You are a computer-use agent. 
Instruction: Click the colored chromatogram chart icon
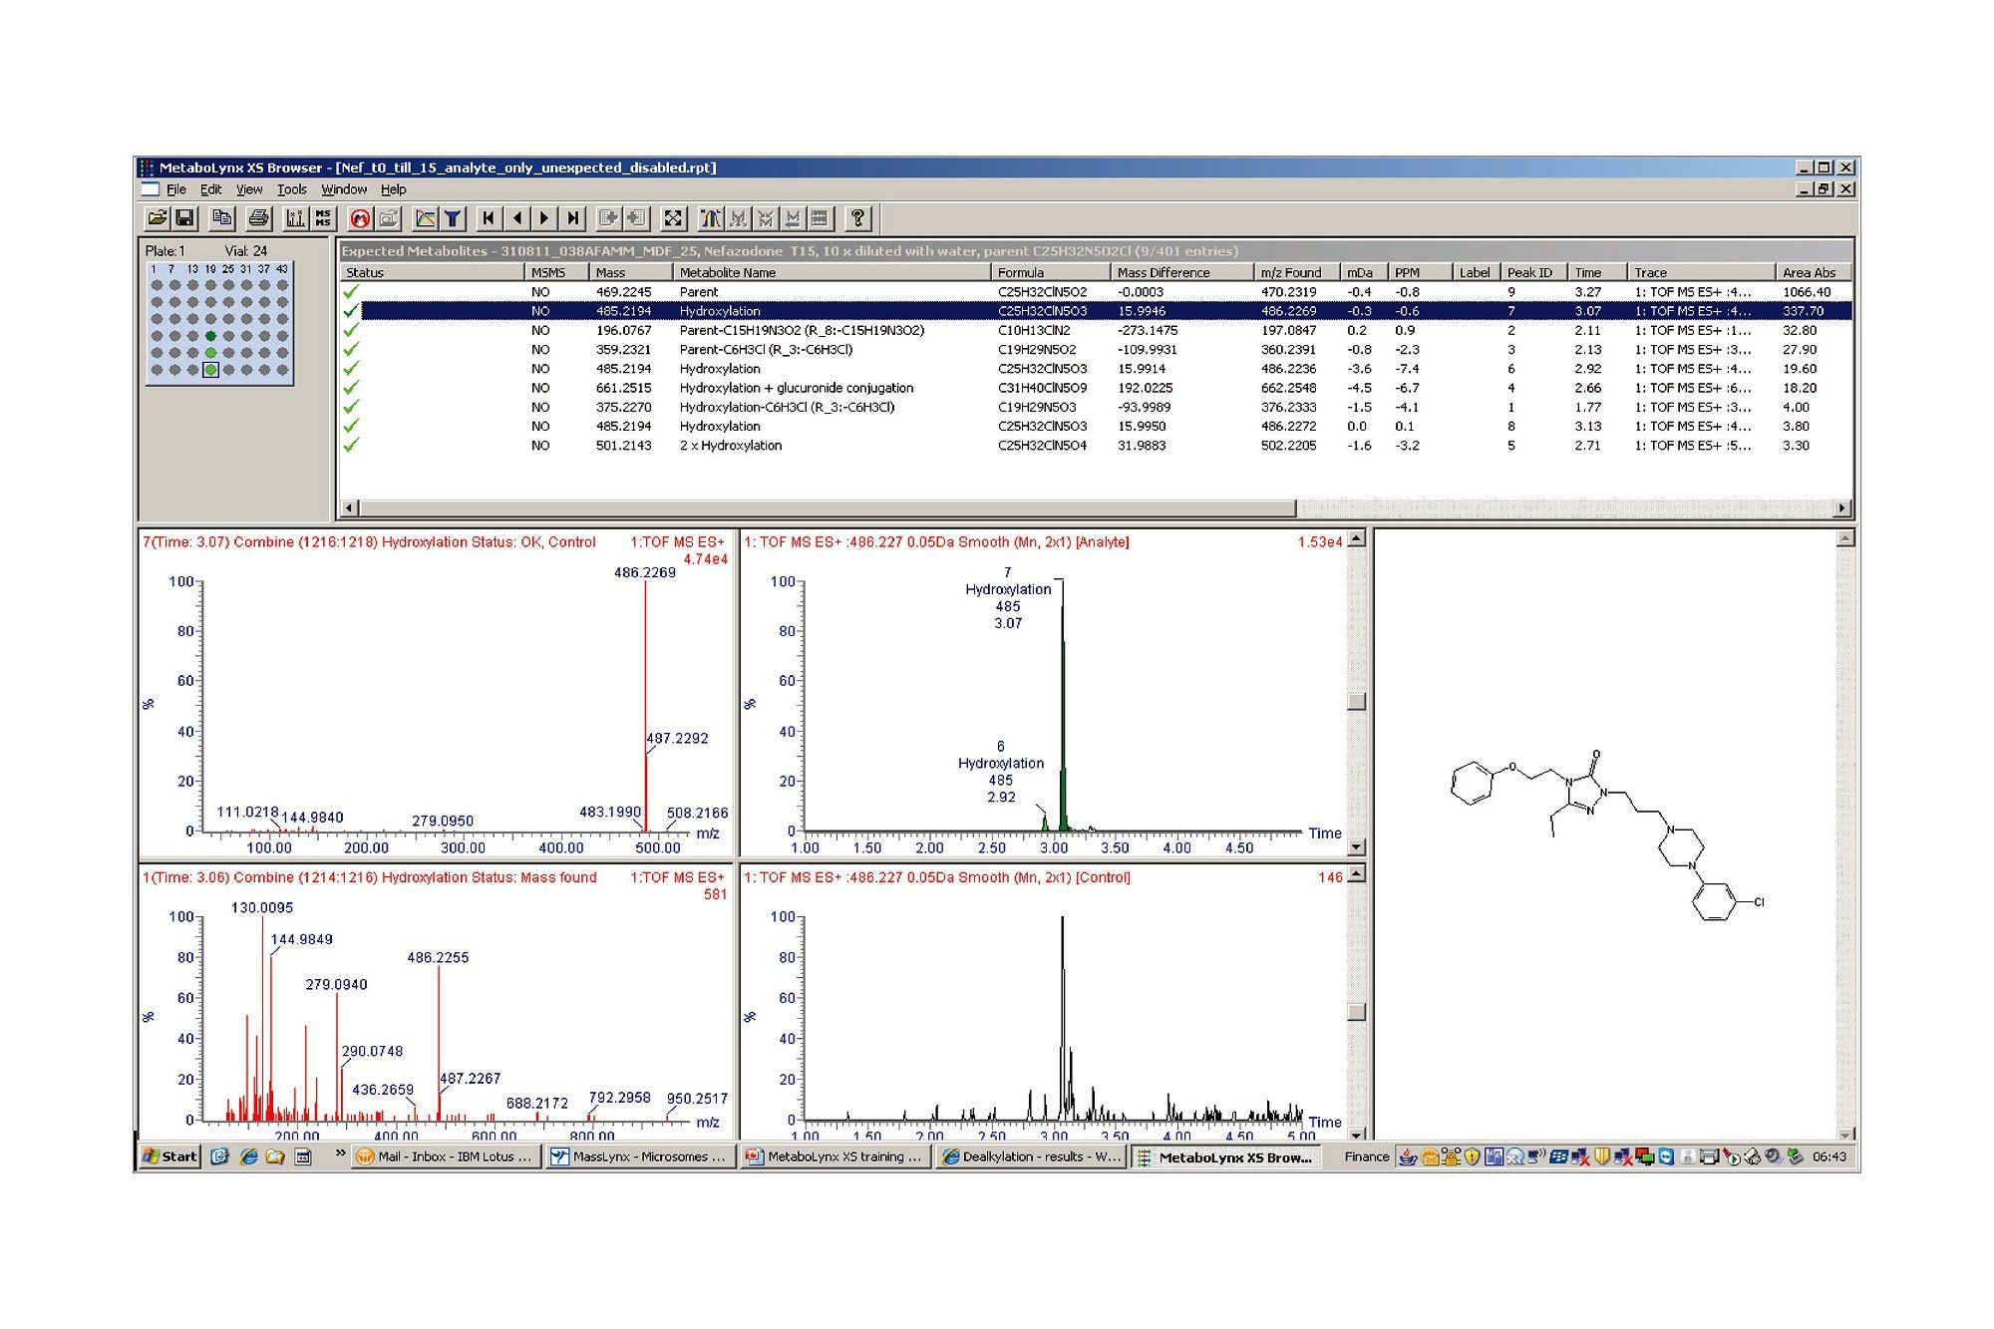click(x=426, y=218)
